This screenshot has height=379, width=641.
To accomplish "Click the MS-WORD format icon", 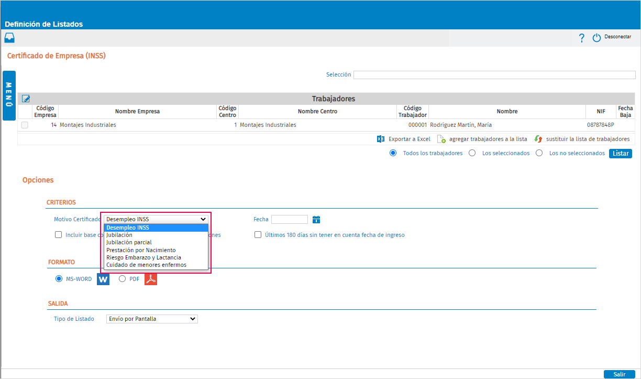I will tap(103, 279).
